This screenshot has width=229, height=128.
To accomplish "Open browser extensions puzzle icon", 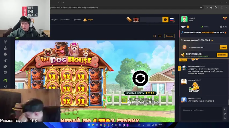I will [x=216, y=7].
